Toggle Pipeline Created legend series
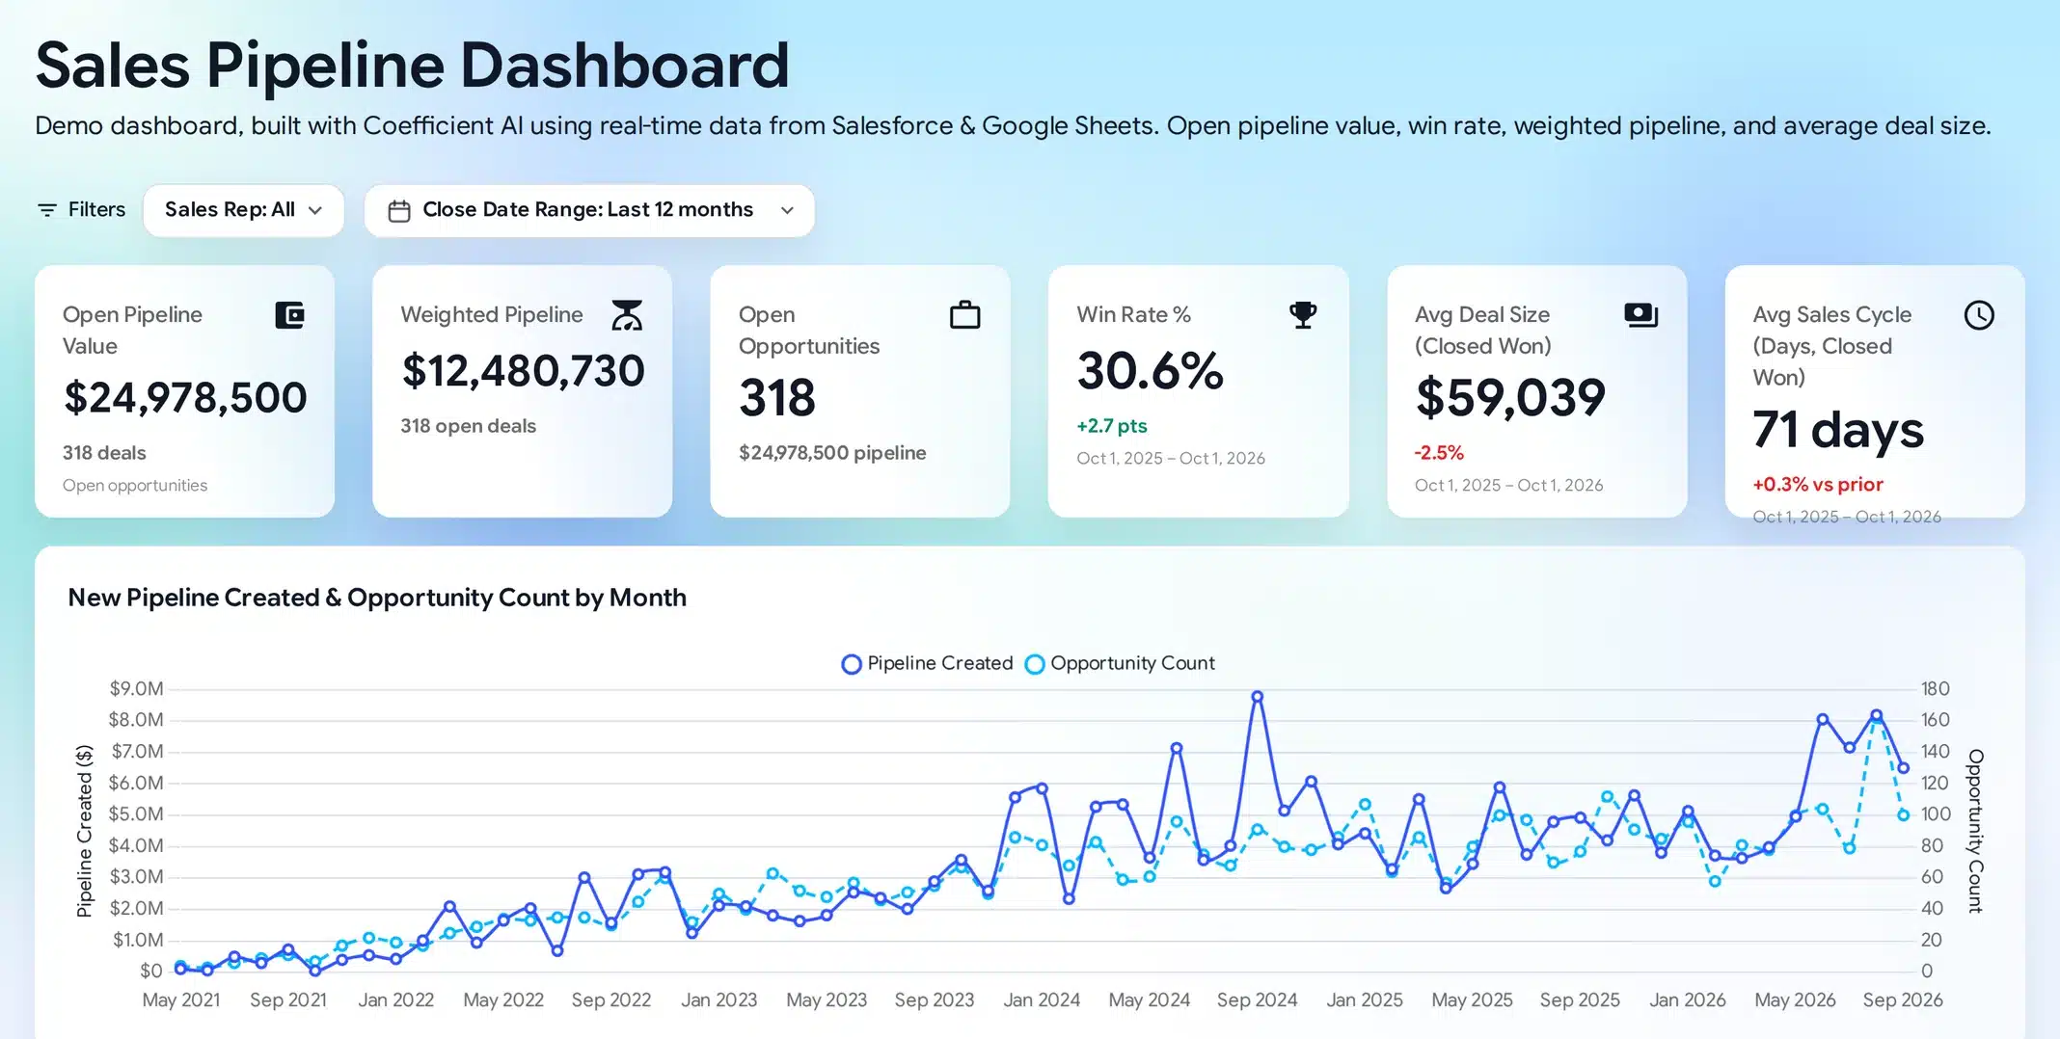Image resolution: width=2060 pixels, height=1039 pixels. (928, 663)
